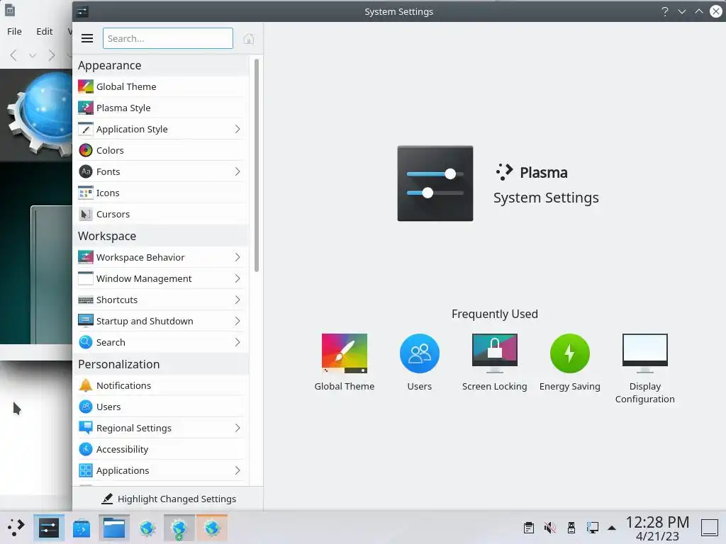726x544 pixels.
Task: Expand Window Management submenu
Action: (237, 278)
